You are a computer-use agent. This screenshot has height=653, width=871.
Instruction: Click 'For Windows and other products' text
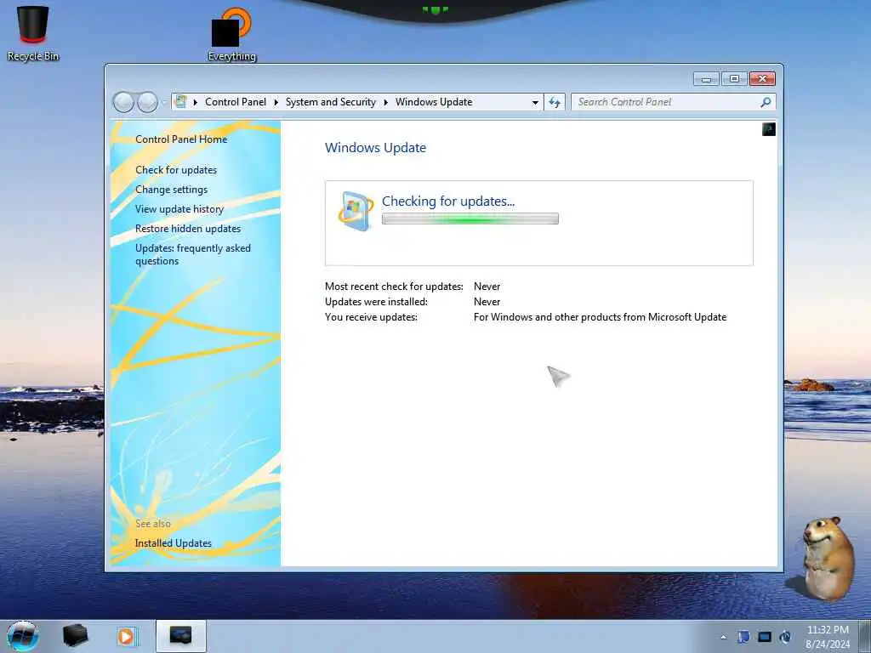tap(600, 317)
